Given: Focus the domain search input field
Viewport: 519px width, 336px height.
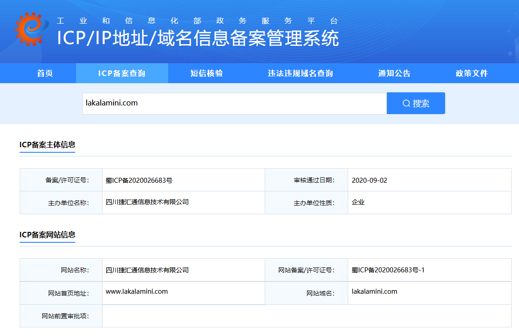Looking at the screenshot, I should pyautogui.click(x=234, y=103).
